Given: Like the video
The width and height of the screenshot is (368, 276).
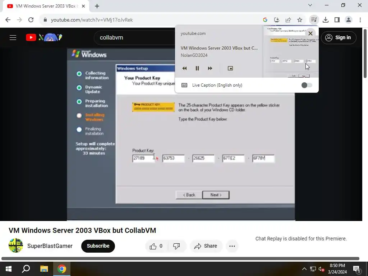Looking at the screenshot, I should pos(156,246).
